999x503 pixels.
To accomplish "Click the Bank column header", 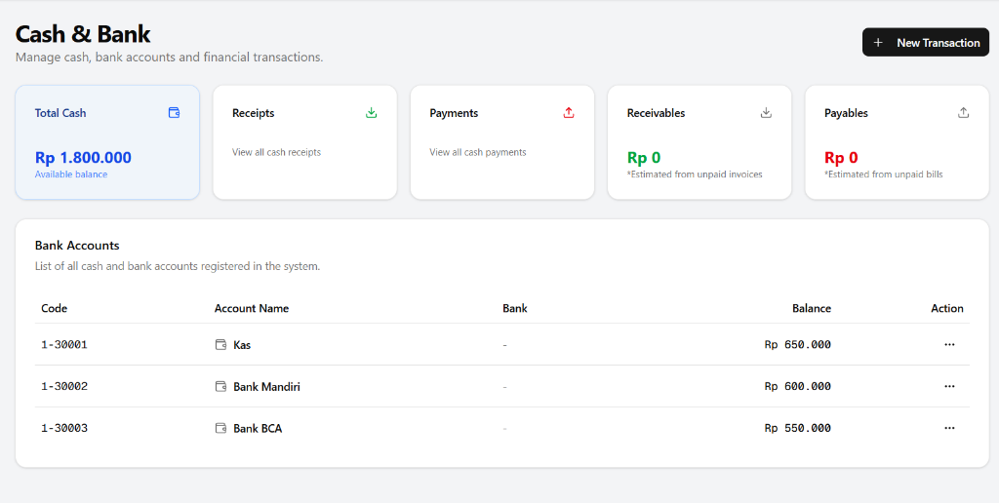I will pos(515,308).
